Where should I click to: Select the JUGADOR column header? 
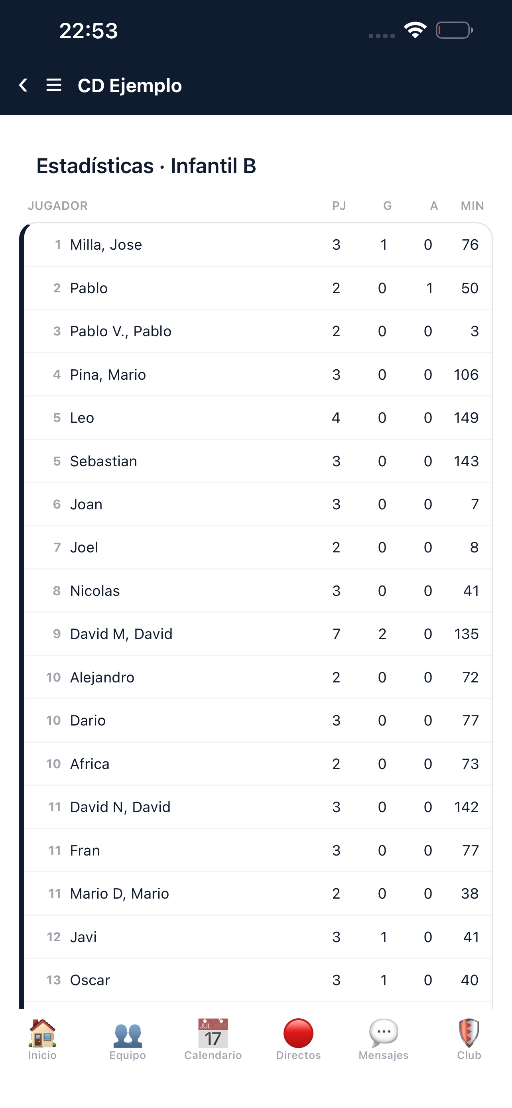57,206
